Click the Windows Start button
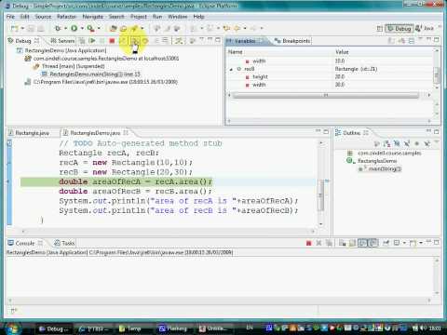The image size is (447, 335). tap(12, 328)
